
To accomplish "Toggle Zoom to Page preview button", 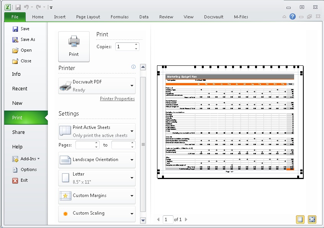I will click(x=312, y=219).
